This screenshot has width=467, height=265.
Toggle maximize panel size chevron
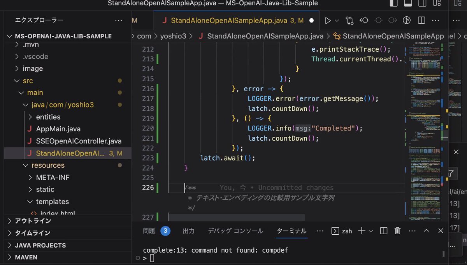tap(427, 230)
